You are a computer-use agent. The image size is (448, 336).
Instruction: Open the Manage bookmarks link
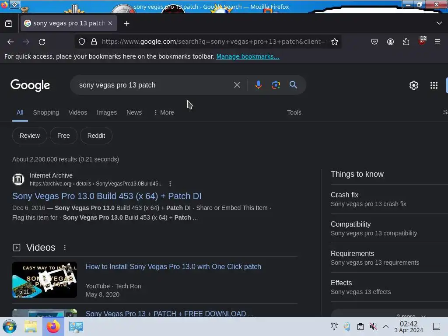[248, 56]
